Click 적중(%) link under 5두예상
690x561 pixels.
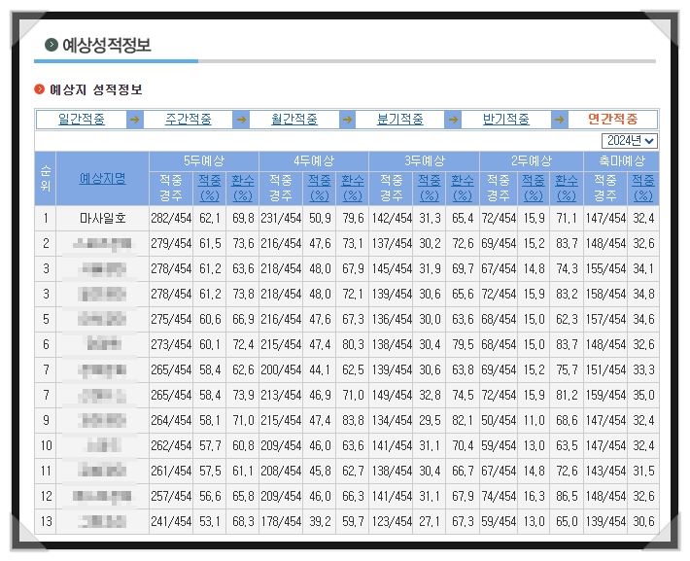click(210, 188)
